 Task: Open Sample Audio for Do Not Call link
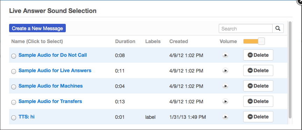tap(52, 55)
